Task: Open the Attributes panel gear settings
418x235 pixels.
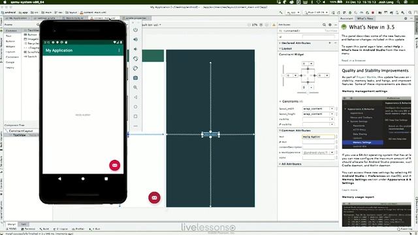Action: (330, 25)
